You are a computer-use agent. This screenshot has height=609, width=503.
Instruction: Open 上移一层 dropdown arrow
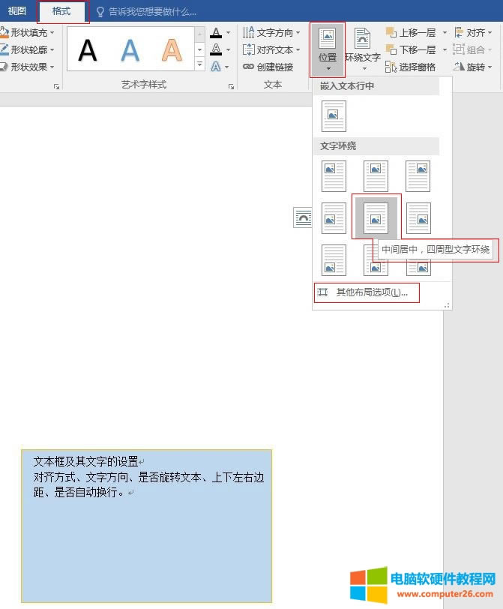pos(445,33)
